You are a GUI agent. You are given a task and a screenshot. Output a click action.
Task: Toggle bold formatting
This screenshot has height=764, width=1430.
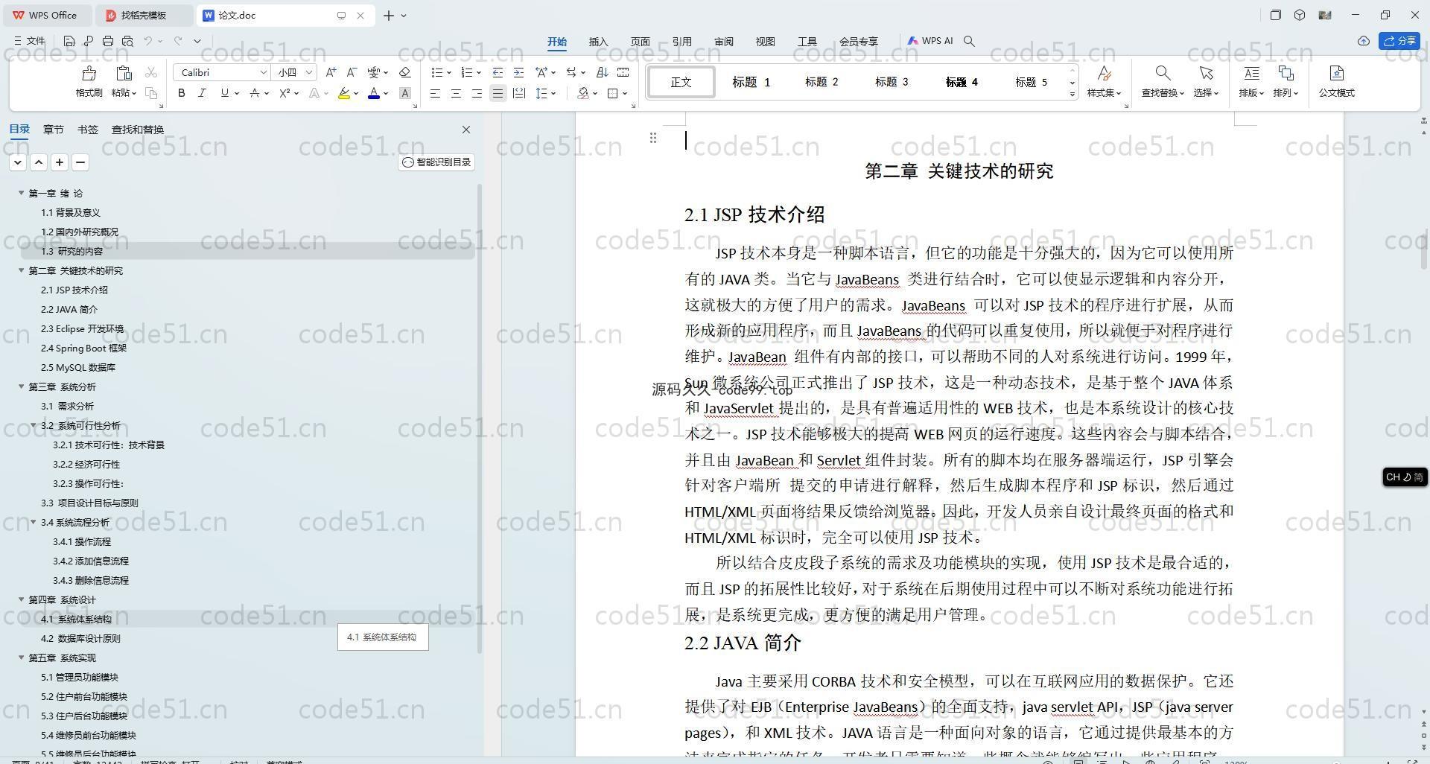pos(181,93)
